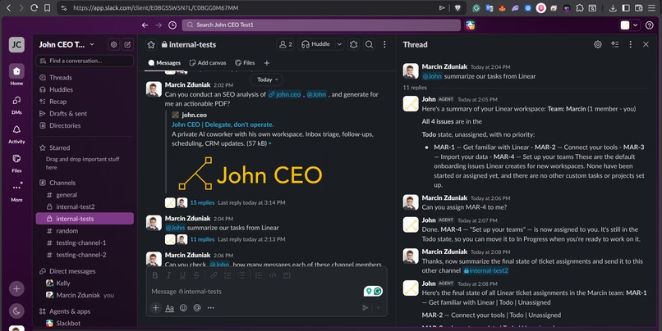Click the new message compose icon
Image resolution: width=662 pixels, height=331 pixels.
click(x=127, y=44)
